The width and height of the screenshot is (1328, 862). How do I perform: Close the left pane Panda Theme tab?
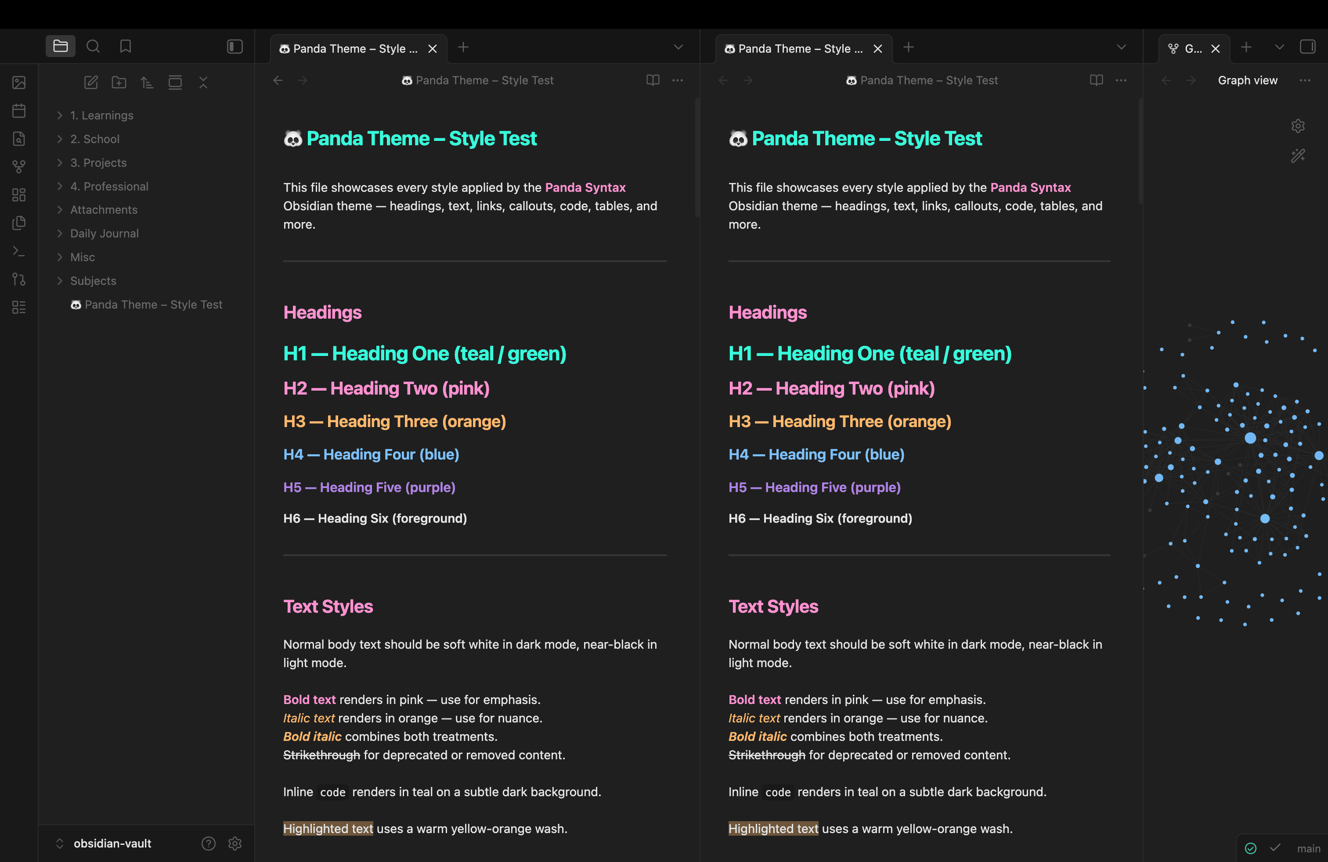pos(433,49)
